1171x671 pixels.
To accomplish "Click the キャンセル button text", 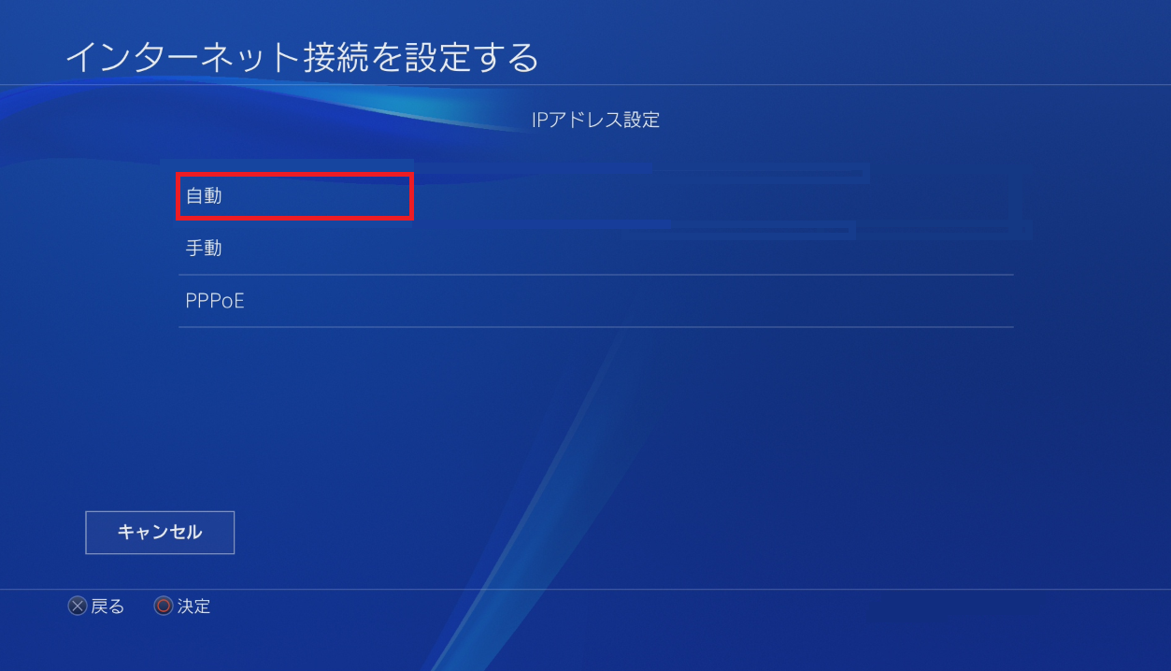I will 160,533.
